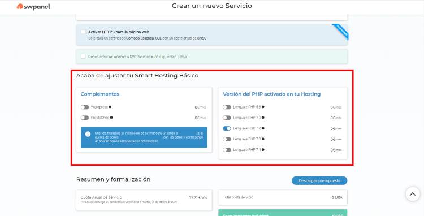Screen dimensions: 424x216
Task: Click the Complementos heading
Action: [99, 94]
